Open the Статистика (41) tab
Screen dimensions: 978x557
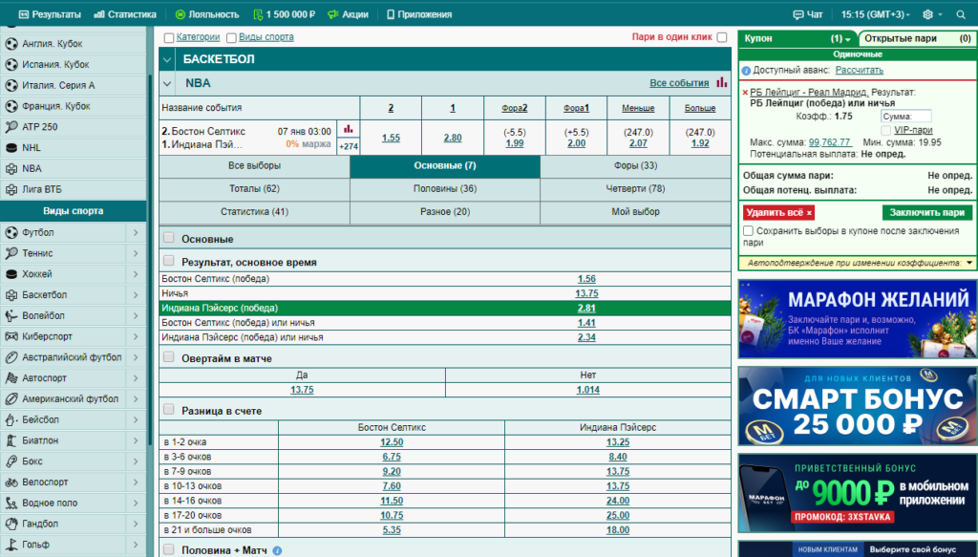[254, 211]
